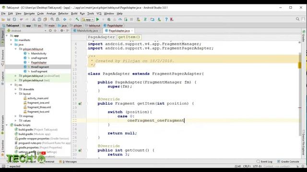Expand the mipmap folder
Viewport: 307px width, 172px height.
16,116
